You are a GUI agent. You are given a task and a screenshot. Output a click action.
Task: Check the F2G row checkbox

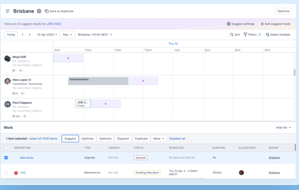coord(6,173)
